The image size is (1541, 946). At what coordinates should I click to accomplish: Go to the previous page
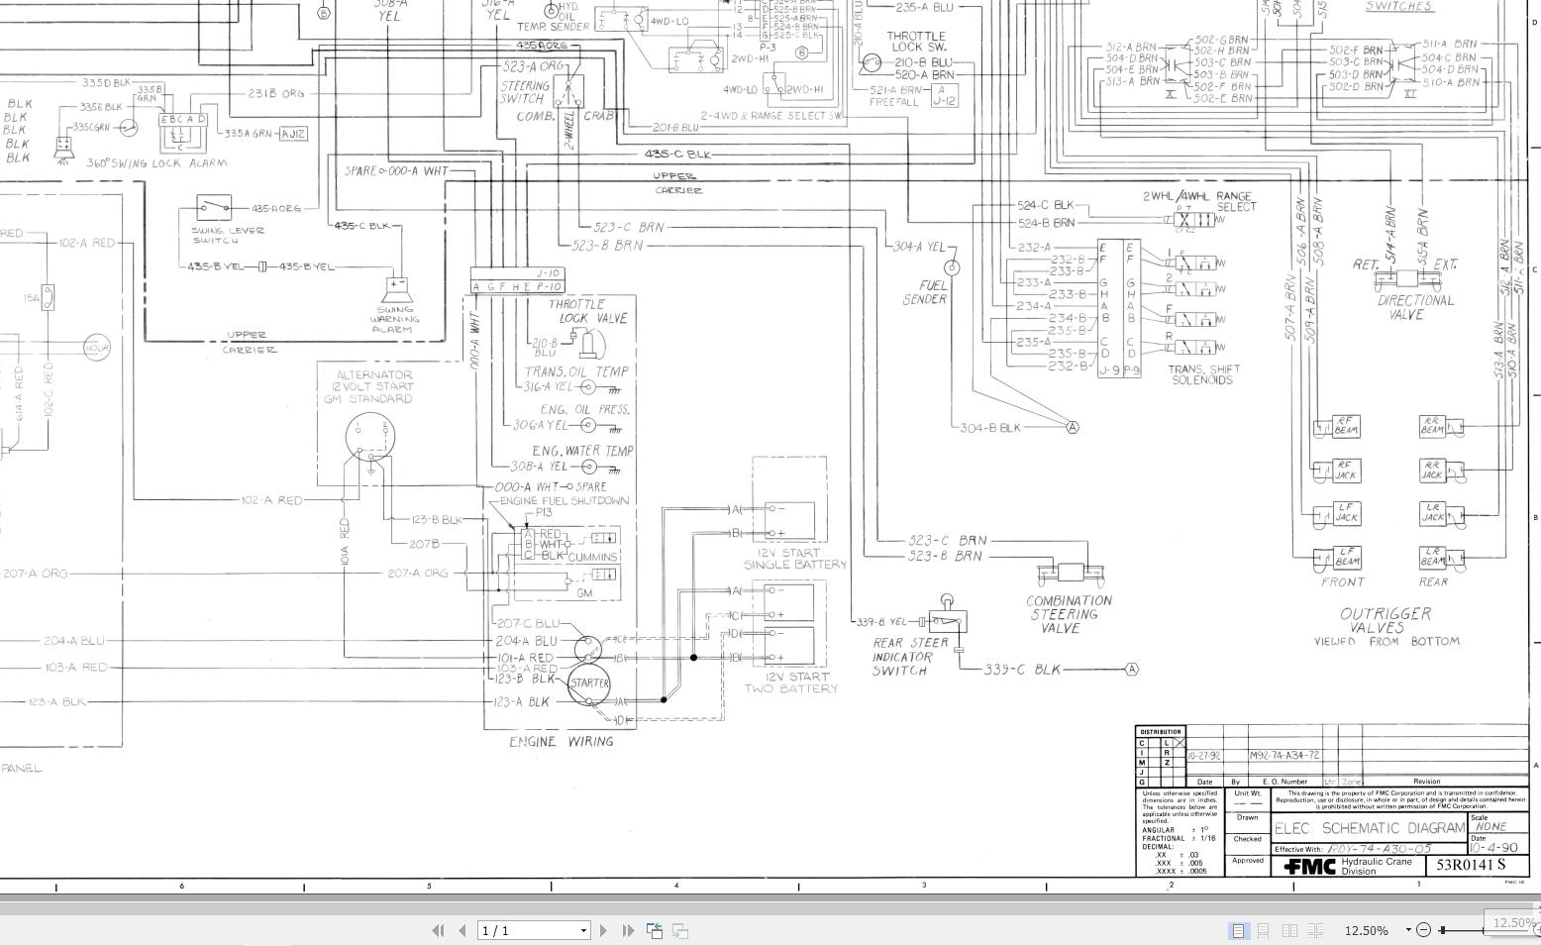[x=462, y=930]
